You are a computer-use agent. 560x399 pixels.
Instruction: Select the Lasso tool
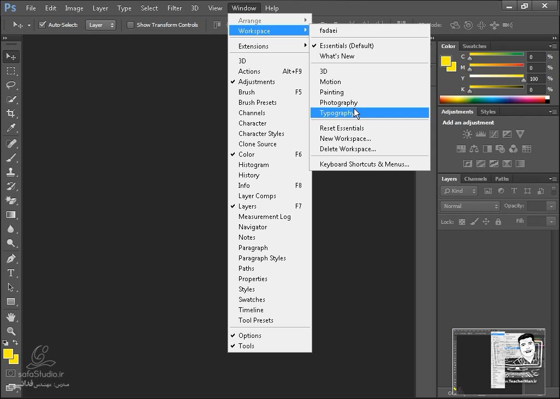click(11, 85)
